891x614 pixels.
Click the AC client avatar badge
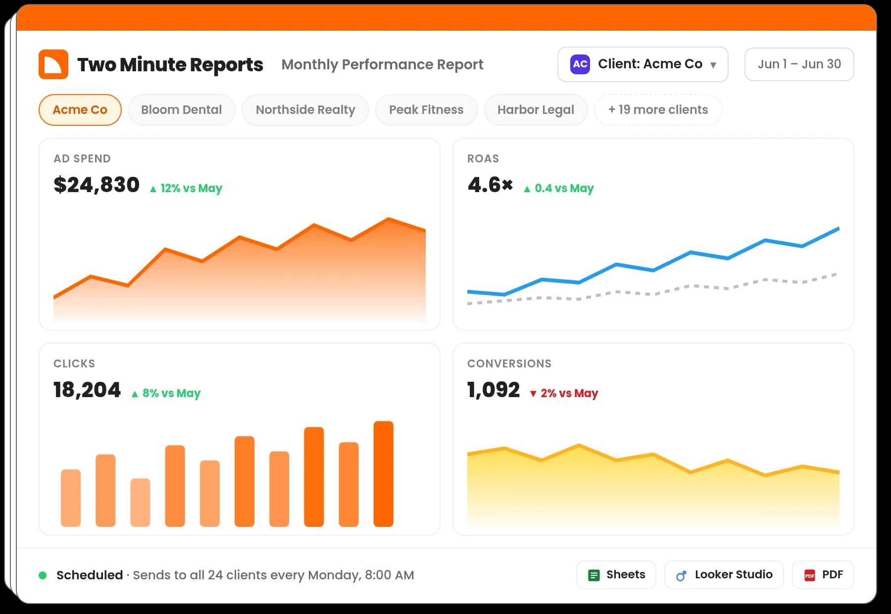point(580,64)
